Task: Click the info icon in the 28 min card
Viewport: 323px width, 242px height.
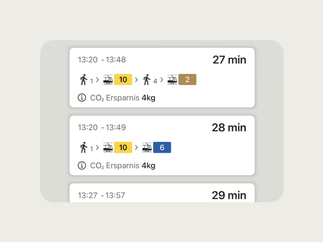Action: pyautogui.click(x=82, y=165)
